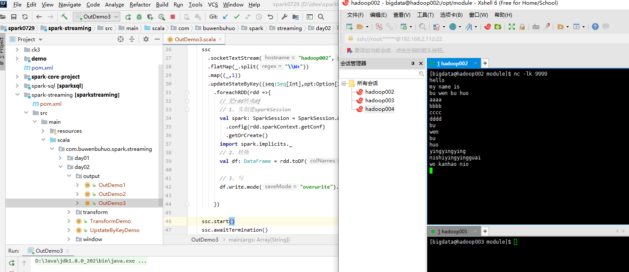The width and height of the screenshot is (629, 272).
Task: Click Xshell new session icon
Action: [349, 27]
